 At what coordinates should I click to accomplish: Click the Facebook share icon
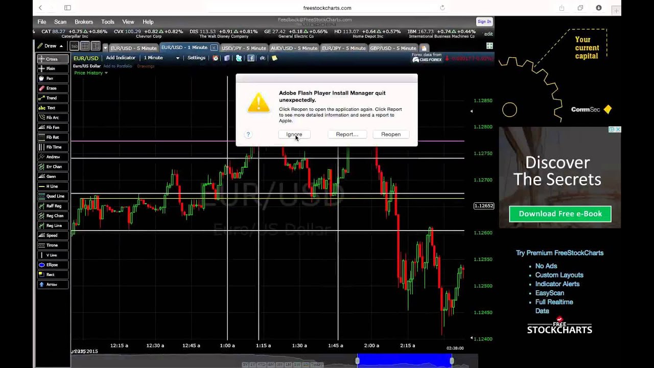pyautogui.click(x=251, y=58)
